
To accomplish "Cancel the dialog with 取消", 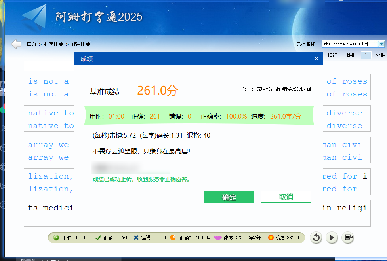I will [286, 197].
